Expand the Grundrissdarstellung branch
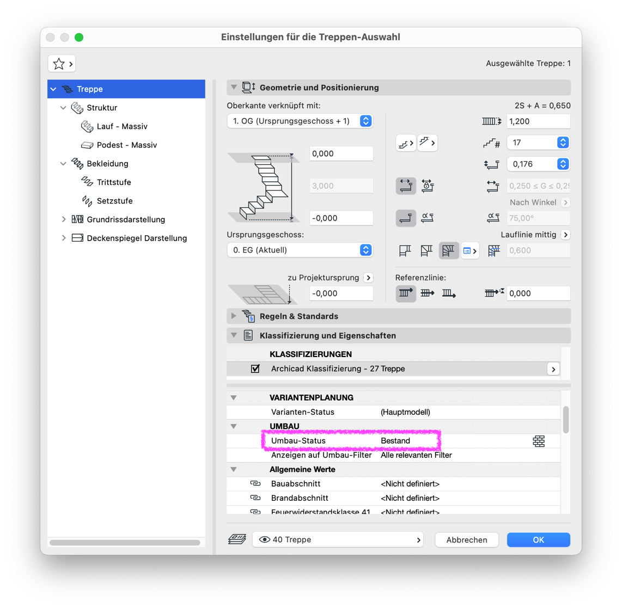This screenshot has width=622, height=608. click(64, 219)
